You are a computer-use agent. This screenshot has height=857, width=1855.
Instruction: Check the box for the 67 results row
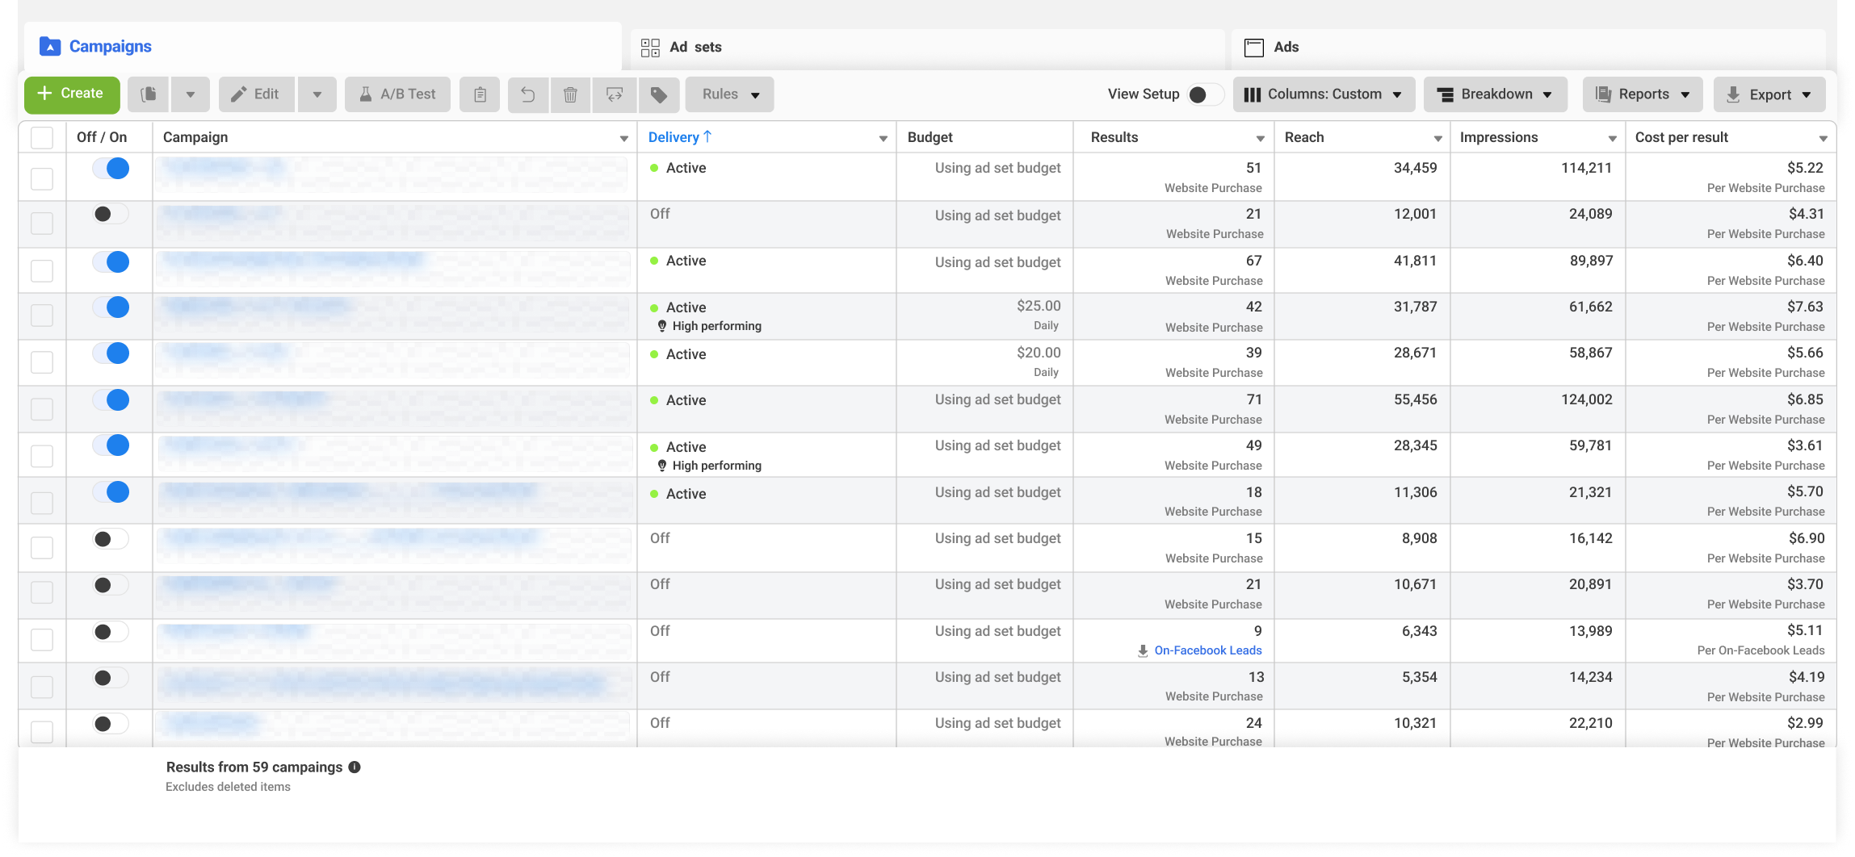[42, 270]
